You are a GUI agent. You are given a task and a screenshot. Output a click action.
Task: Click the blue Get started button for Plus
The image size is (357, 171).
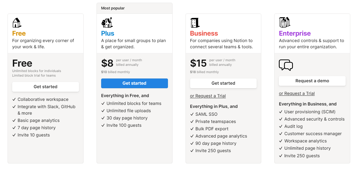(x=134, y=83)
